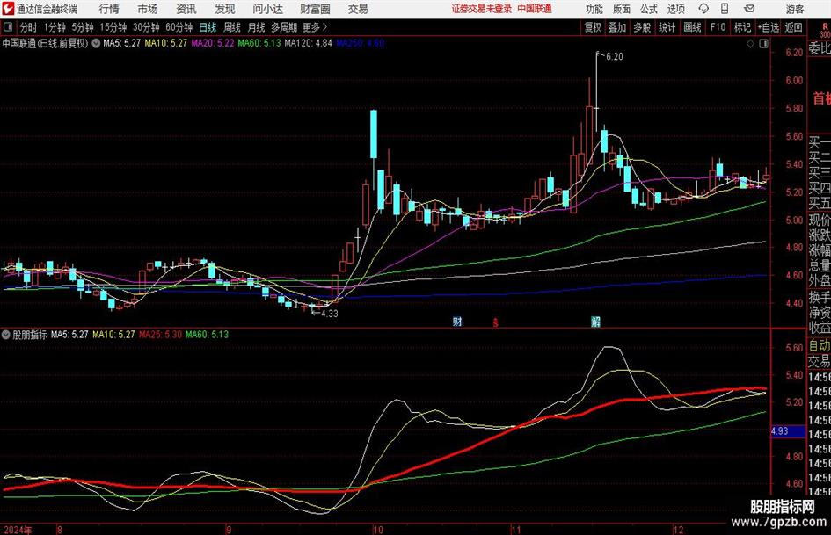The height and width of the screenshot is (535, 831).
Task: Open the 功能 menu
Action: tap(594, 9)
